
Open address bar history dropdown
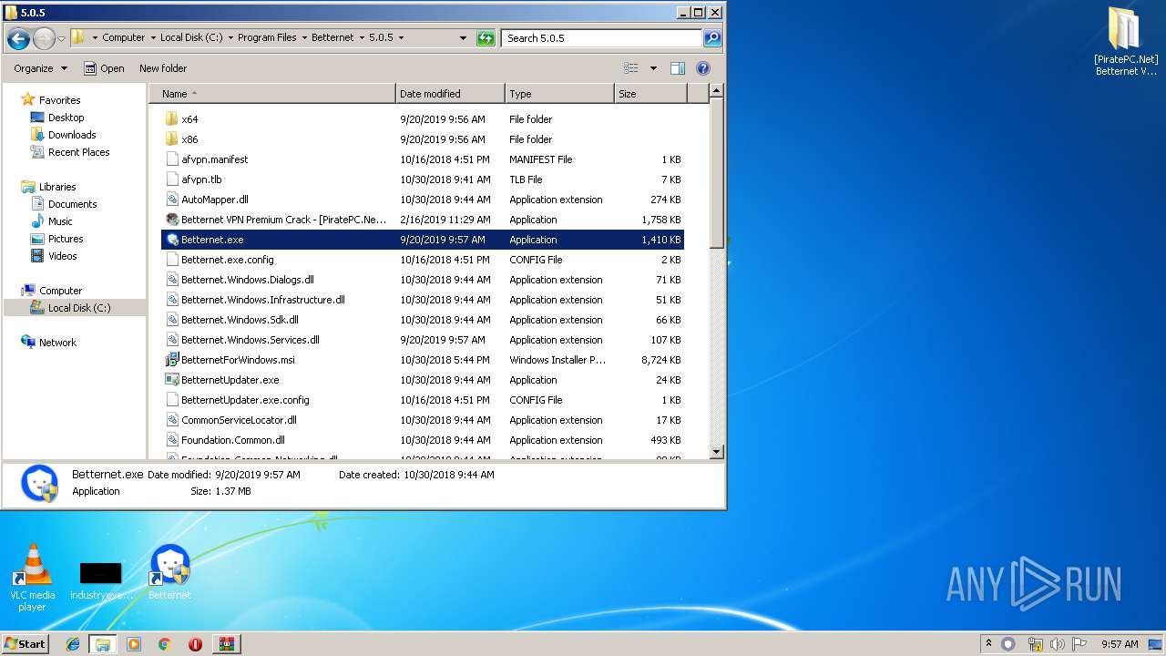point(463,38)
